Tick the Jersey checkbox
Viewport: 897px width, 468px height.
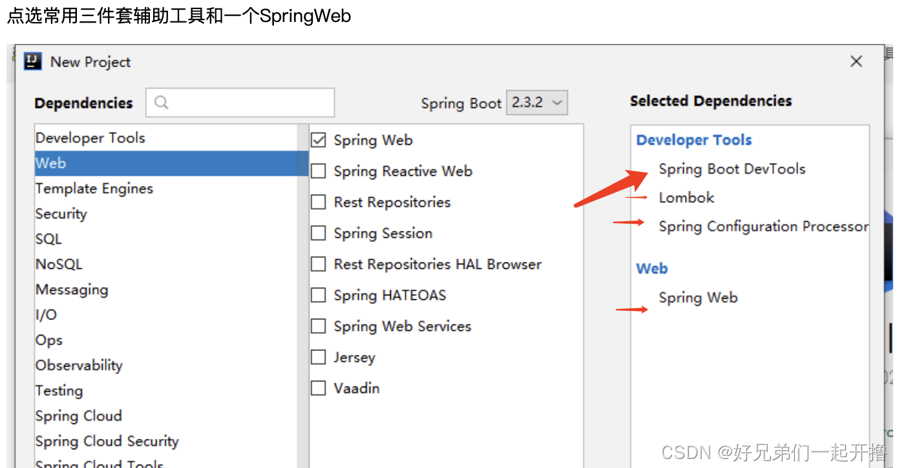coord(319,357)
